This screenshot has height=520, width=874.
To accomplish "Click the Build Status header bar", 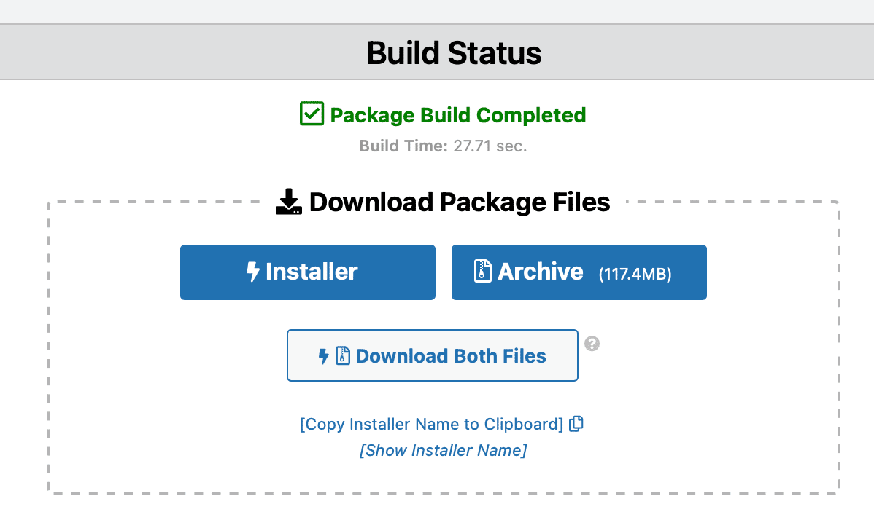I will coord(454,53).
